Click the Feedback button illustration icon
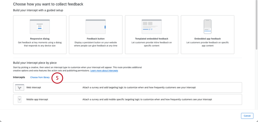 coord(96,26)
